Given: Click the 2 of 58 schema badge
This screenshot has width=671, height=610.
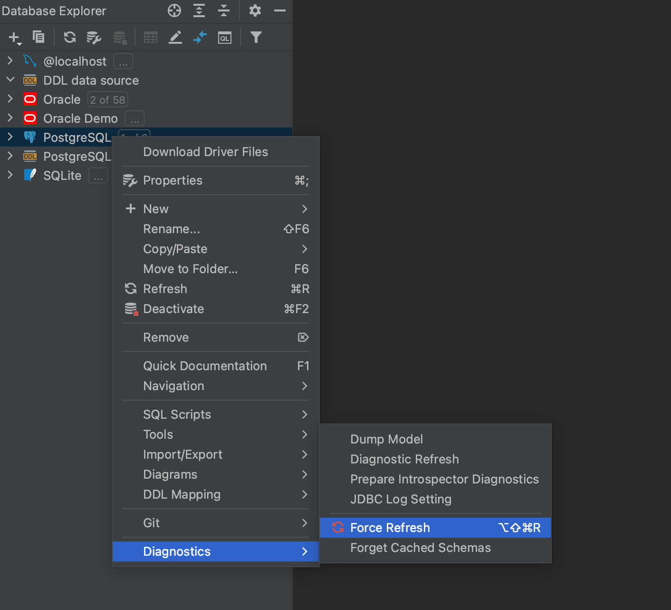Looking at the screenshot, I should click(x=107, y=99).
